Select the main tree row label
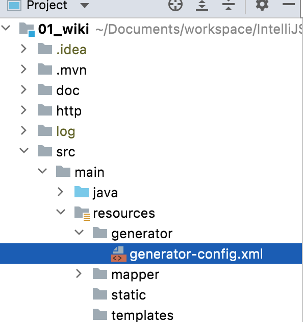Screen dimensions: 303x322 click(x=90, y=172)
